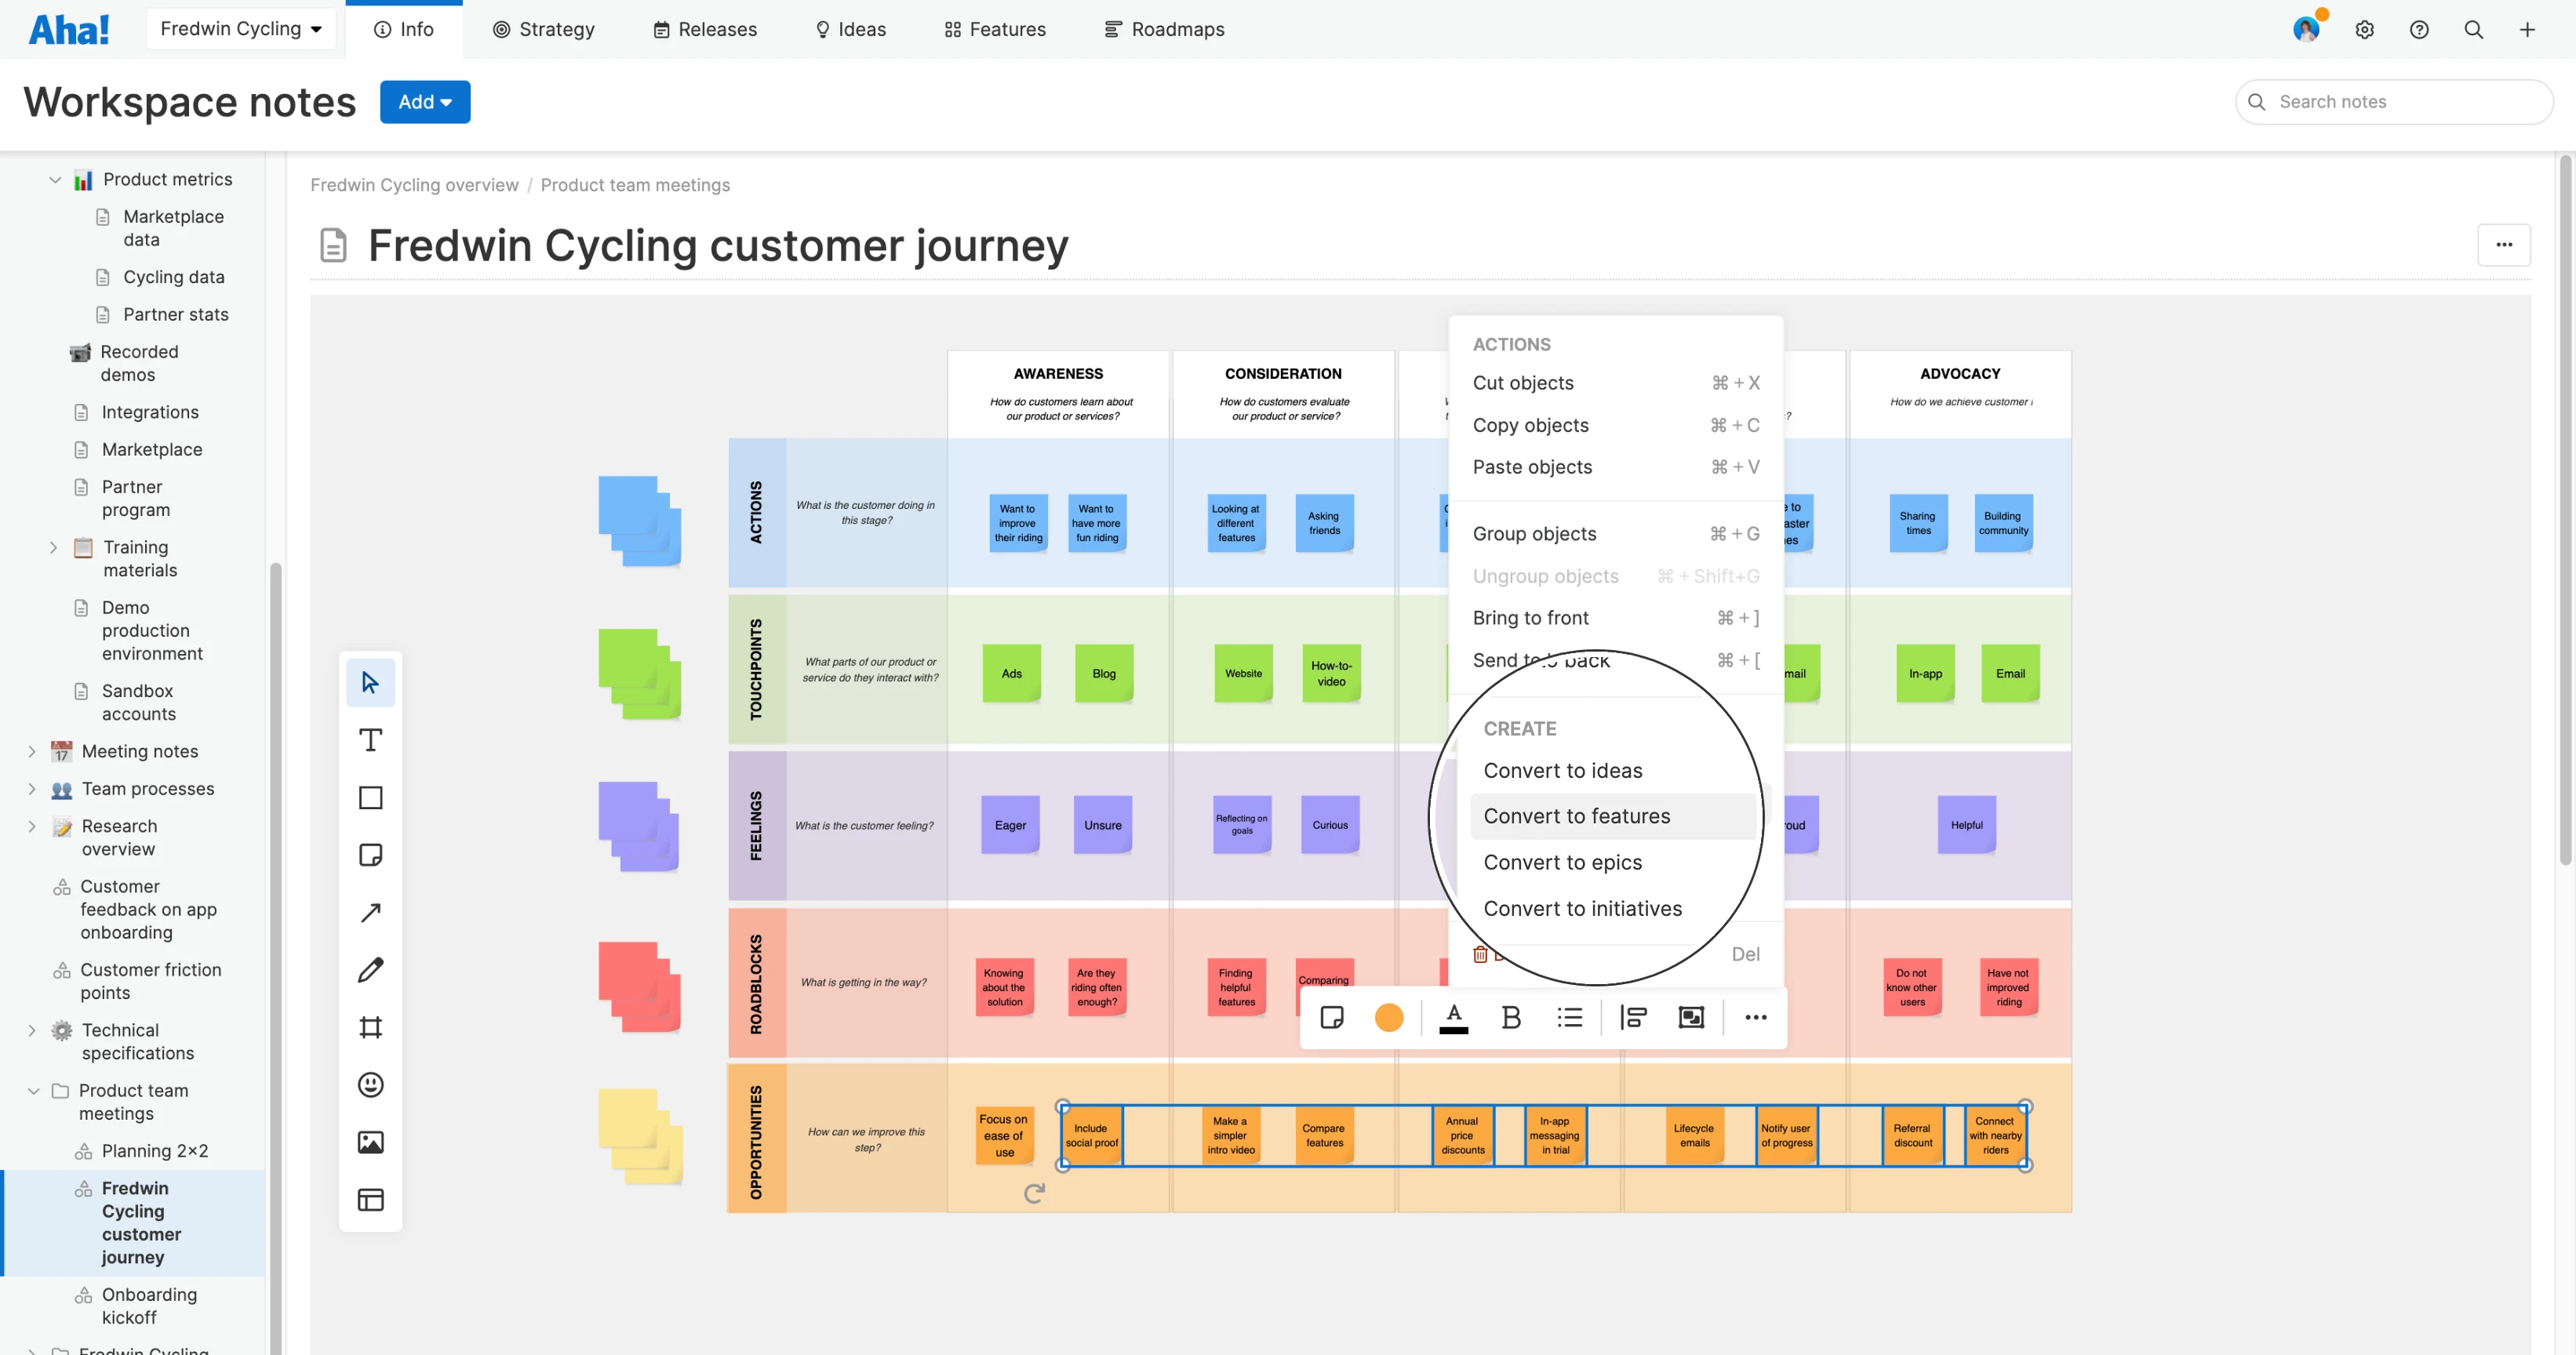Click the bulleted list icon
This screenshot has height=1355, width=2576.
(x=1569, y=1018)
